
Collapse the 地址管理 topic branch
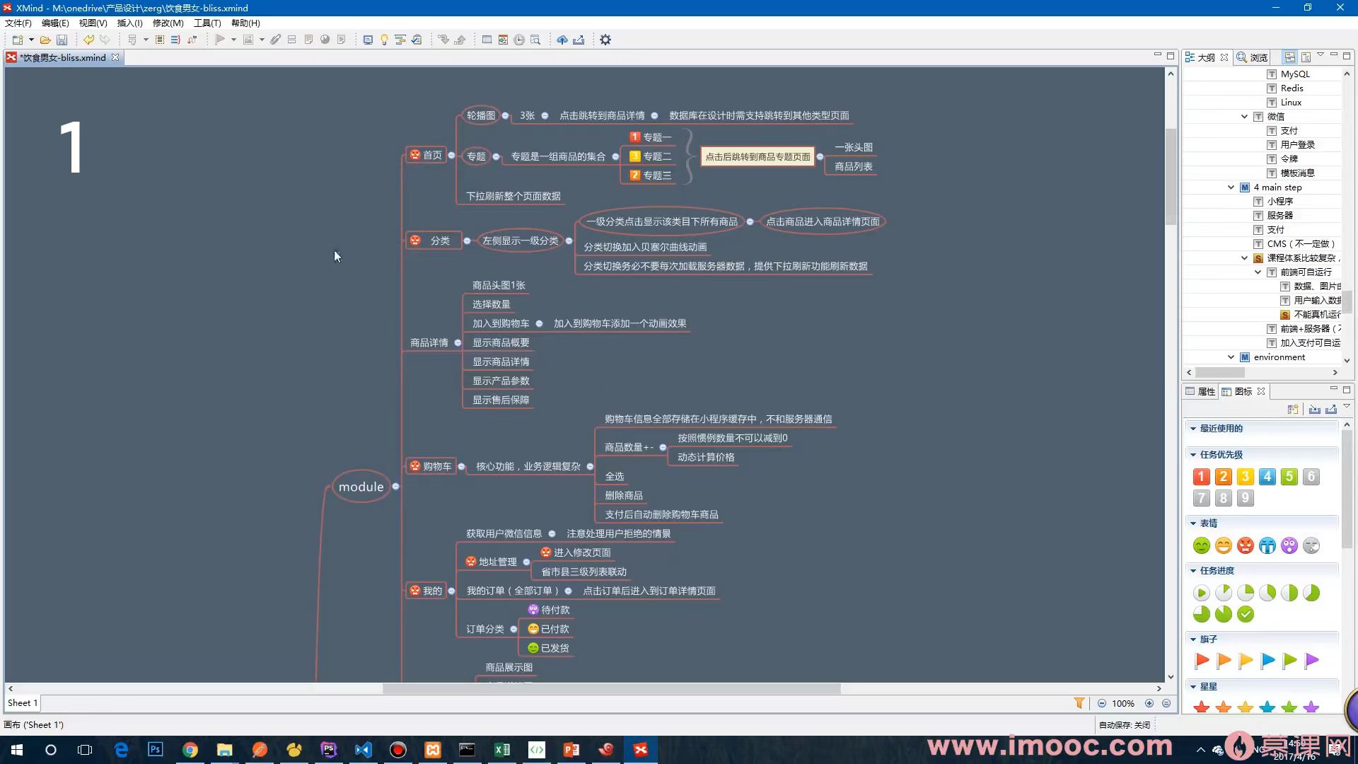(526, 562)
